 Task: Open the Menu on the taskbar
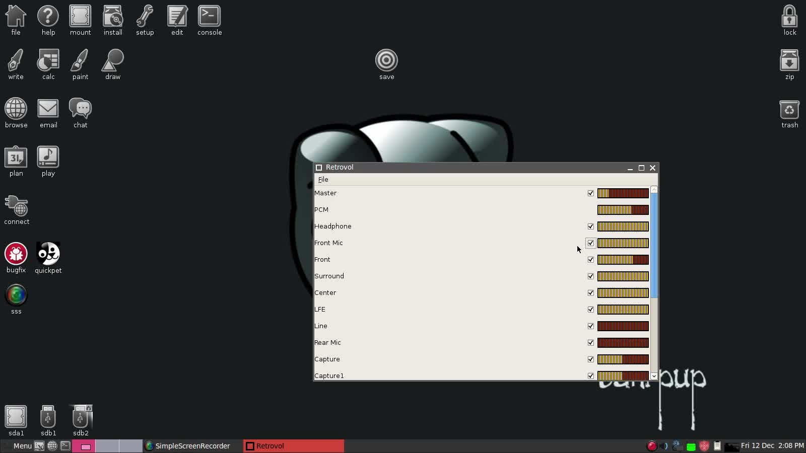pos(22,445)
